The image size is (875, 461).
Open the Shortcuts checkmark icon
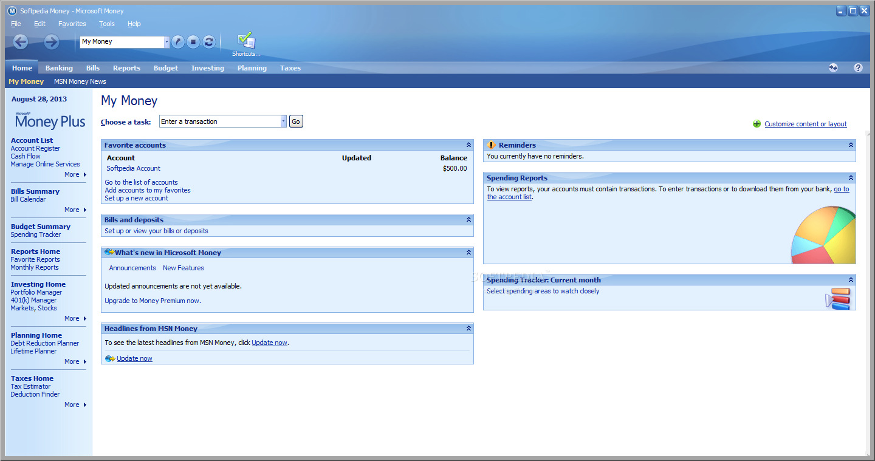coord(246,41)
